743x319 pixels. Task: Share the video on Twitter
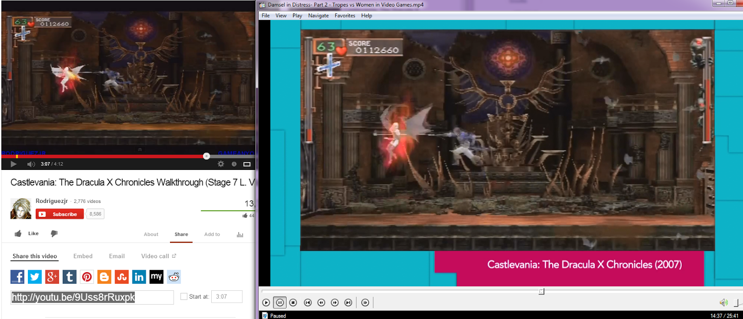coord(35,277)
